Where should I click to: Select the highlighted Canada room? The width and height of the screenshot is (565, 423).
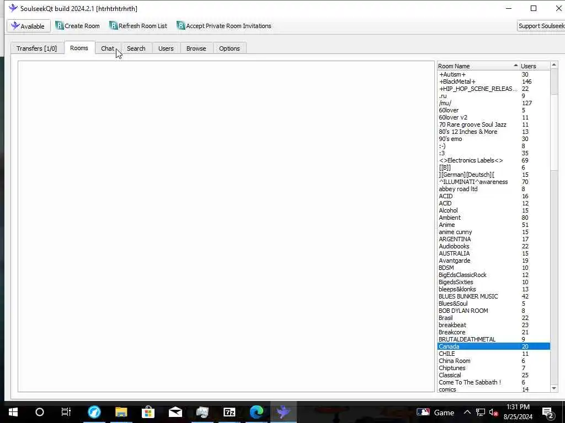pyautogui.click(x=494, y=346)
